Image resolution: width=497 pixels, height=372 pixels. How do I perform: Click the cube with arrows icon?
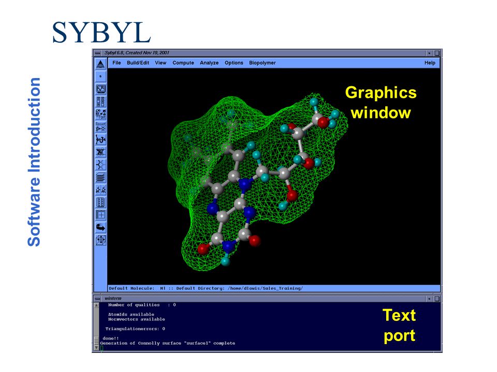pyautogui.click(x=100, y=240)
